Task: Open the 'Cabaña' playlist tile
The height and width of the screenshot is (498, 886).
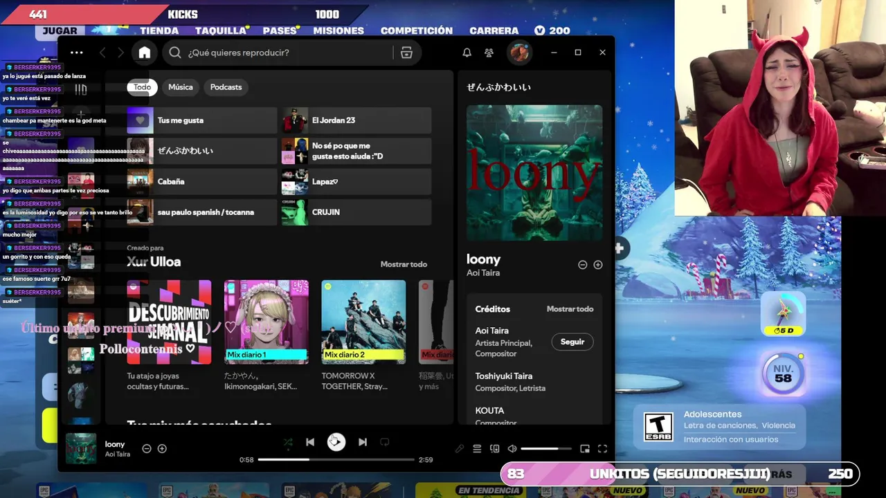Action: [202, 181]
